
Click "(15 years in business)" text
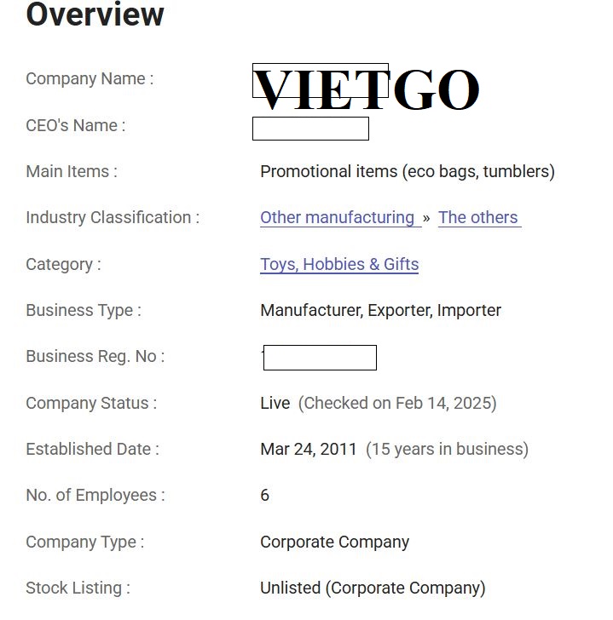pos(447,449)
